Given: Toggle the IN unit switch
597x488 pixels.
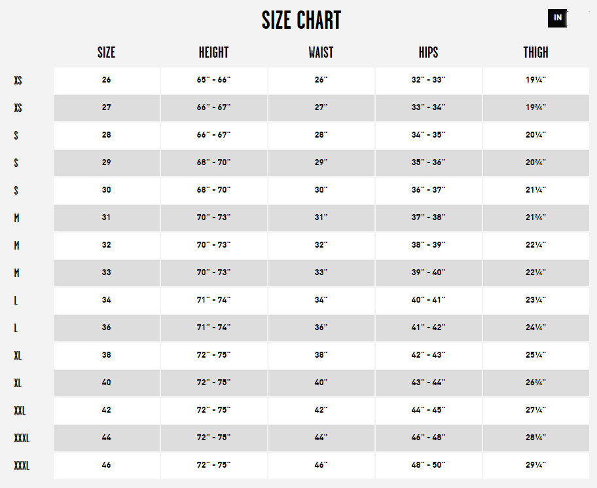Looking at the screenshot, I should pyautogui.click(x=557, y=18).
